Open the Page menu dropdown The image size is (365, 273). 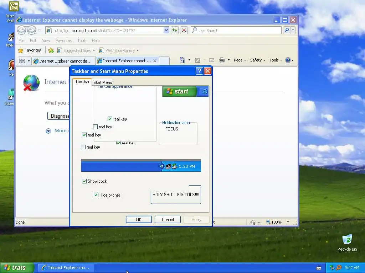[240, 60]
